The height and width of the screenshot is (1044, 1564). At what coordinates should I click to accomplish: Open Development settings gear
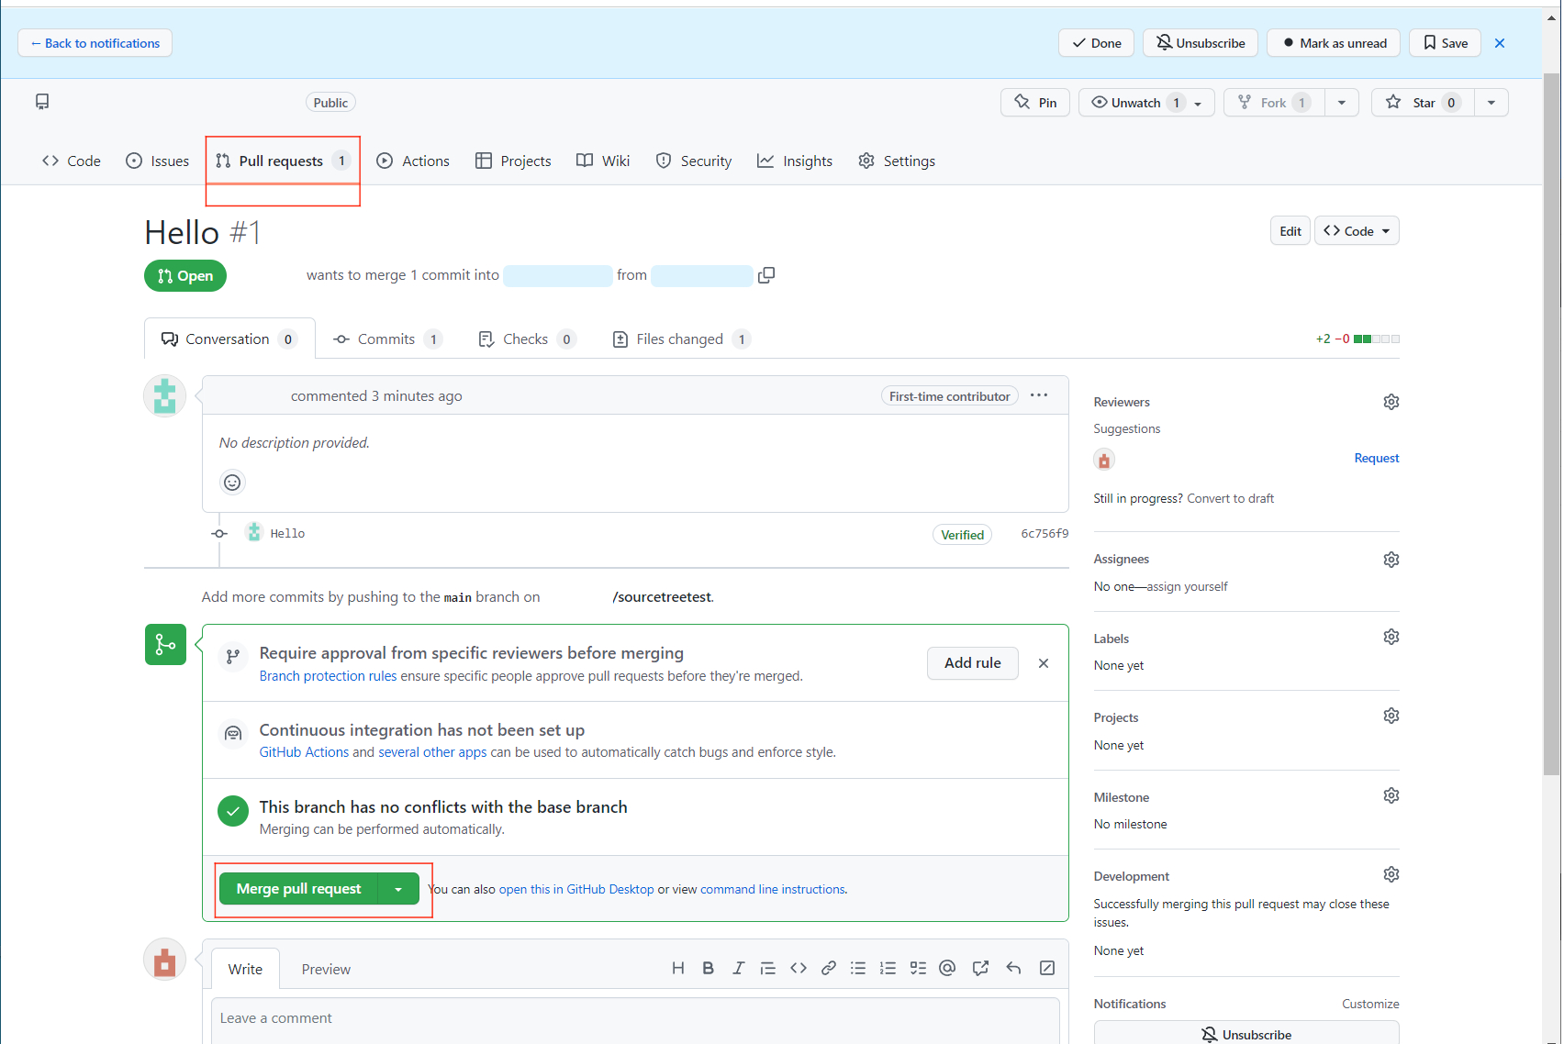pyautogui.click(x=1391, y=874)
